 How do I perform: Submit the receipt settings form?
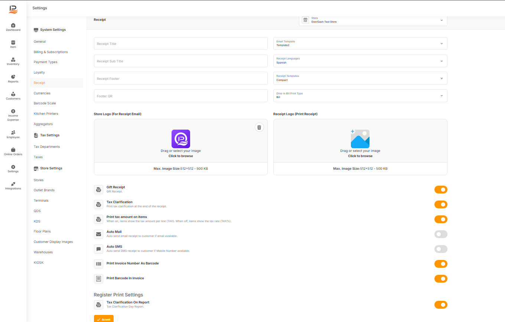point(104,319)
